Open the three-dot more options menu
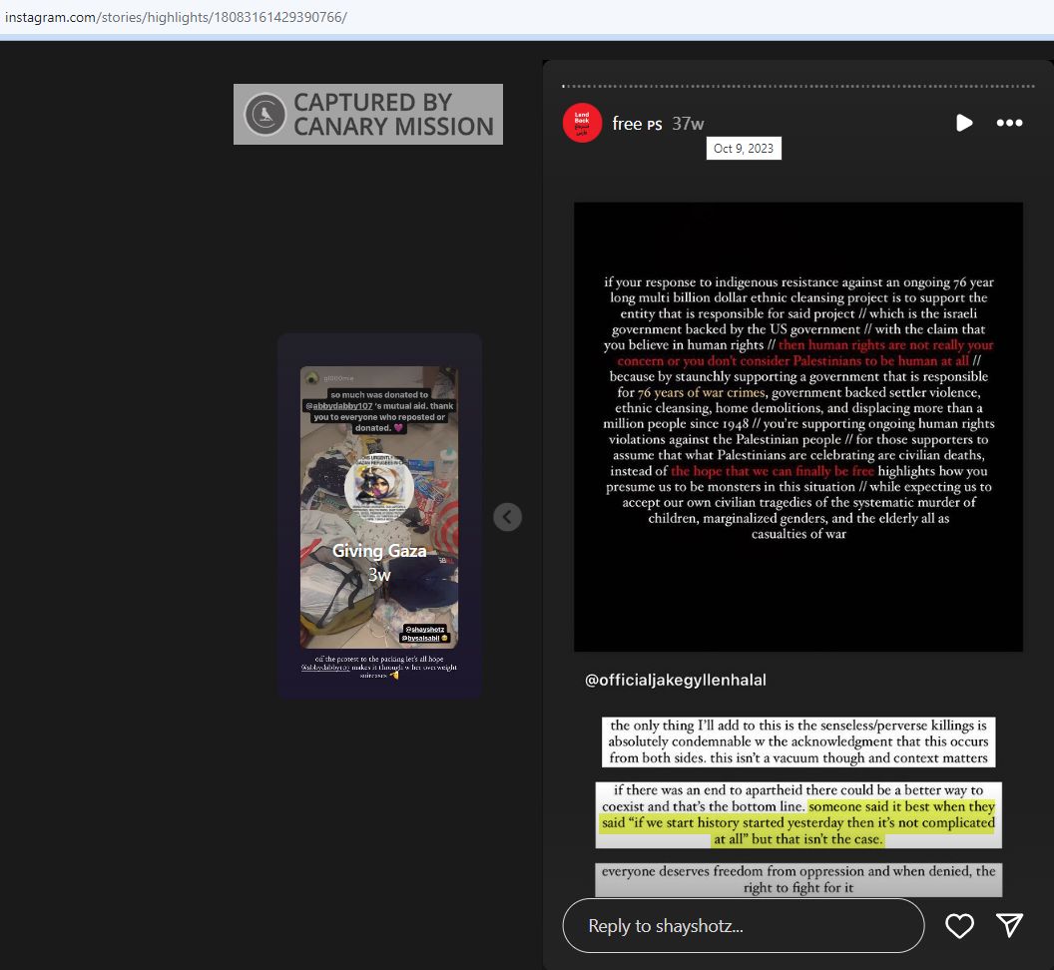 point(1009,123)
